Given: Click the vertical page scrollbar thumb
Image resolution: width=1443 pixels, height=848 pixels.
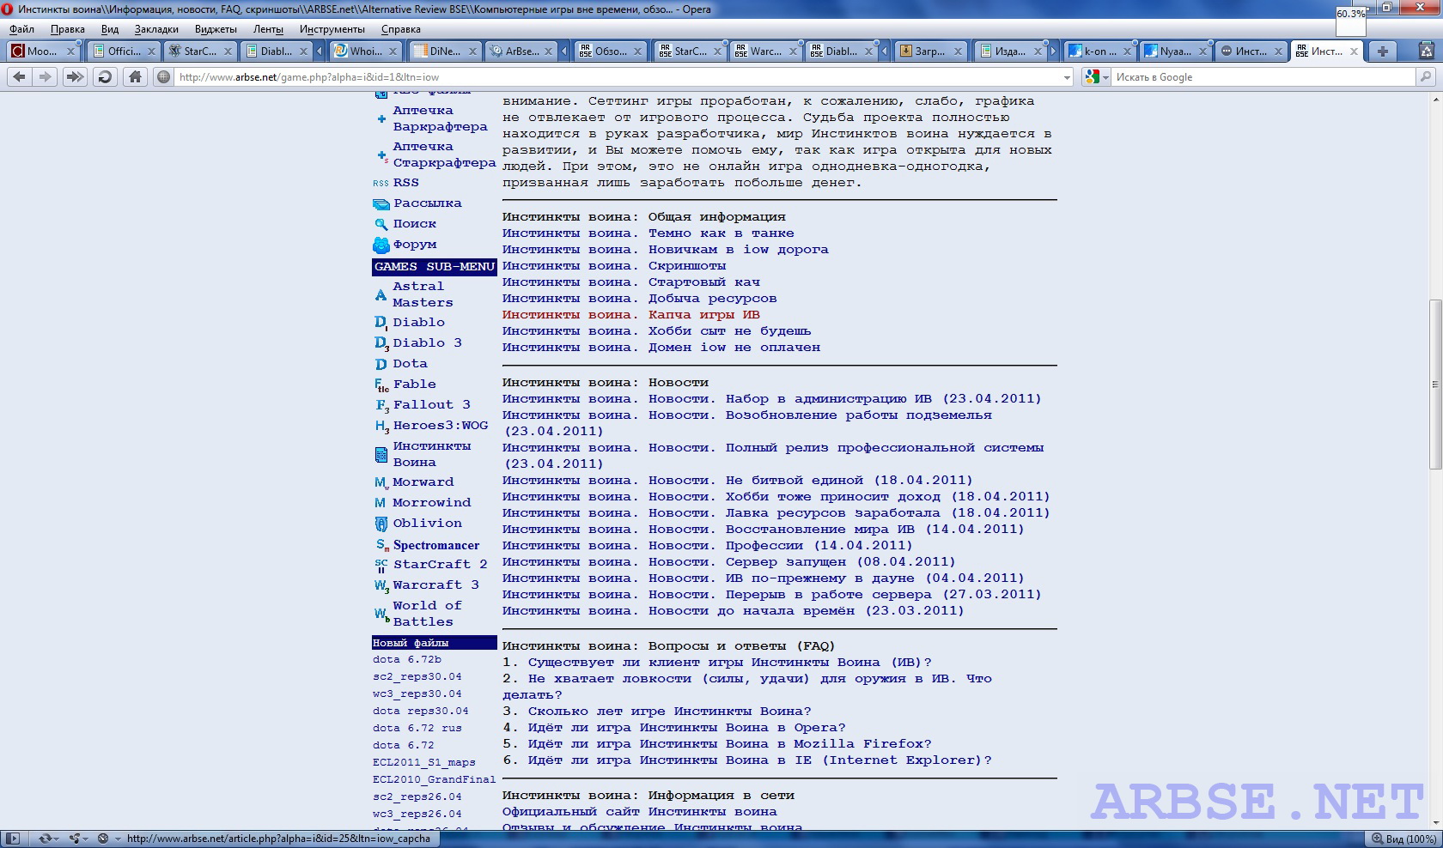Looking at the screenshot, I should pos(1435,384).
